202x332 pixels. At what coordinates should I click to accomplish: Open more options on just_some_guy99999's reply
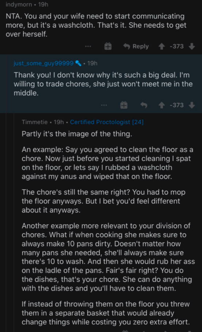tap(104, 105)
